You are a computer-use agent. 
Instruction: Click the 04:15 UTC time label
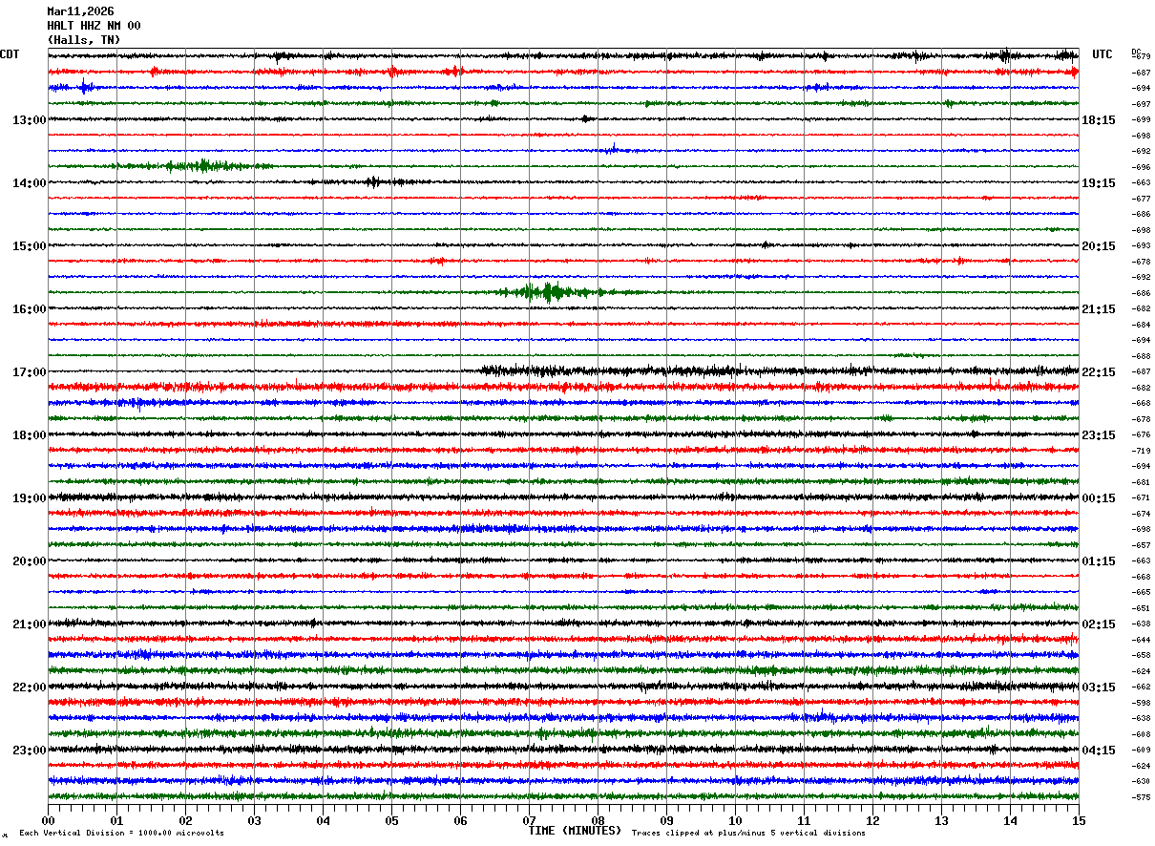click(x=1099, y=750)
